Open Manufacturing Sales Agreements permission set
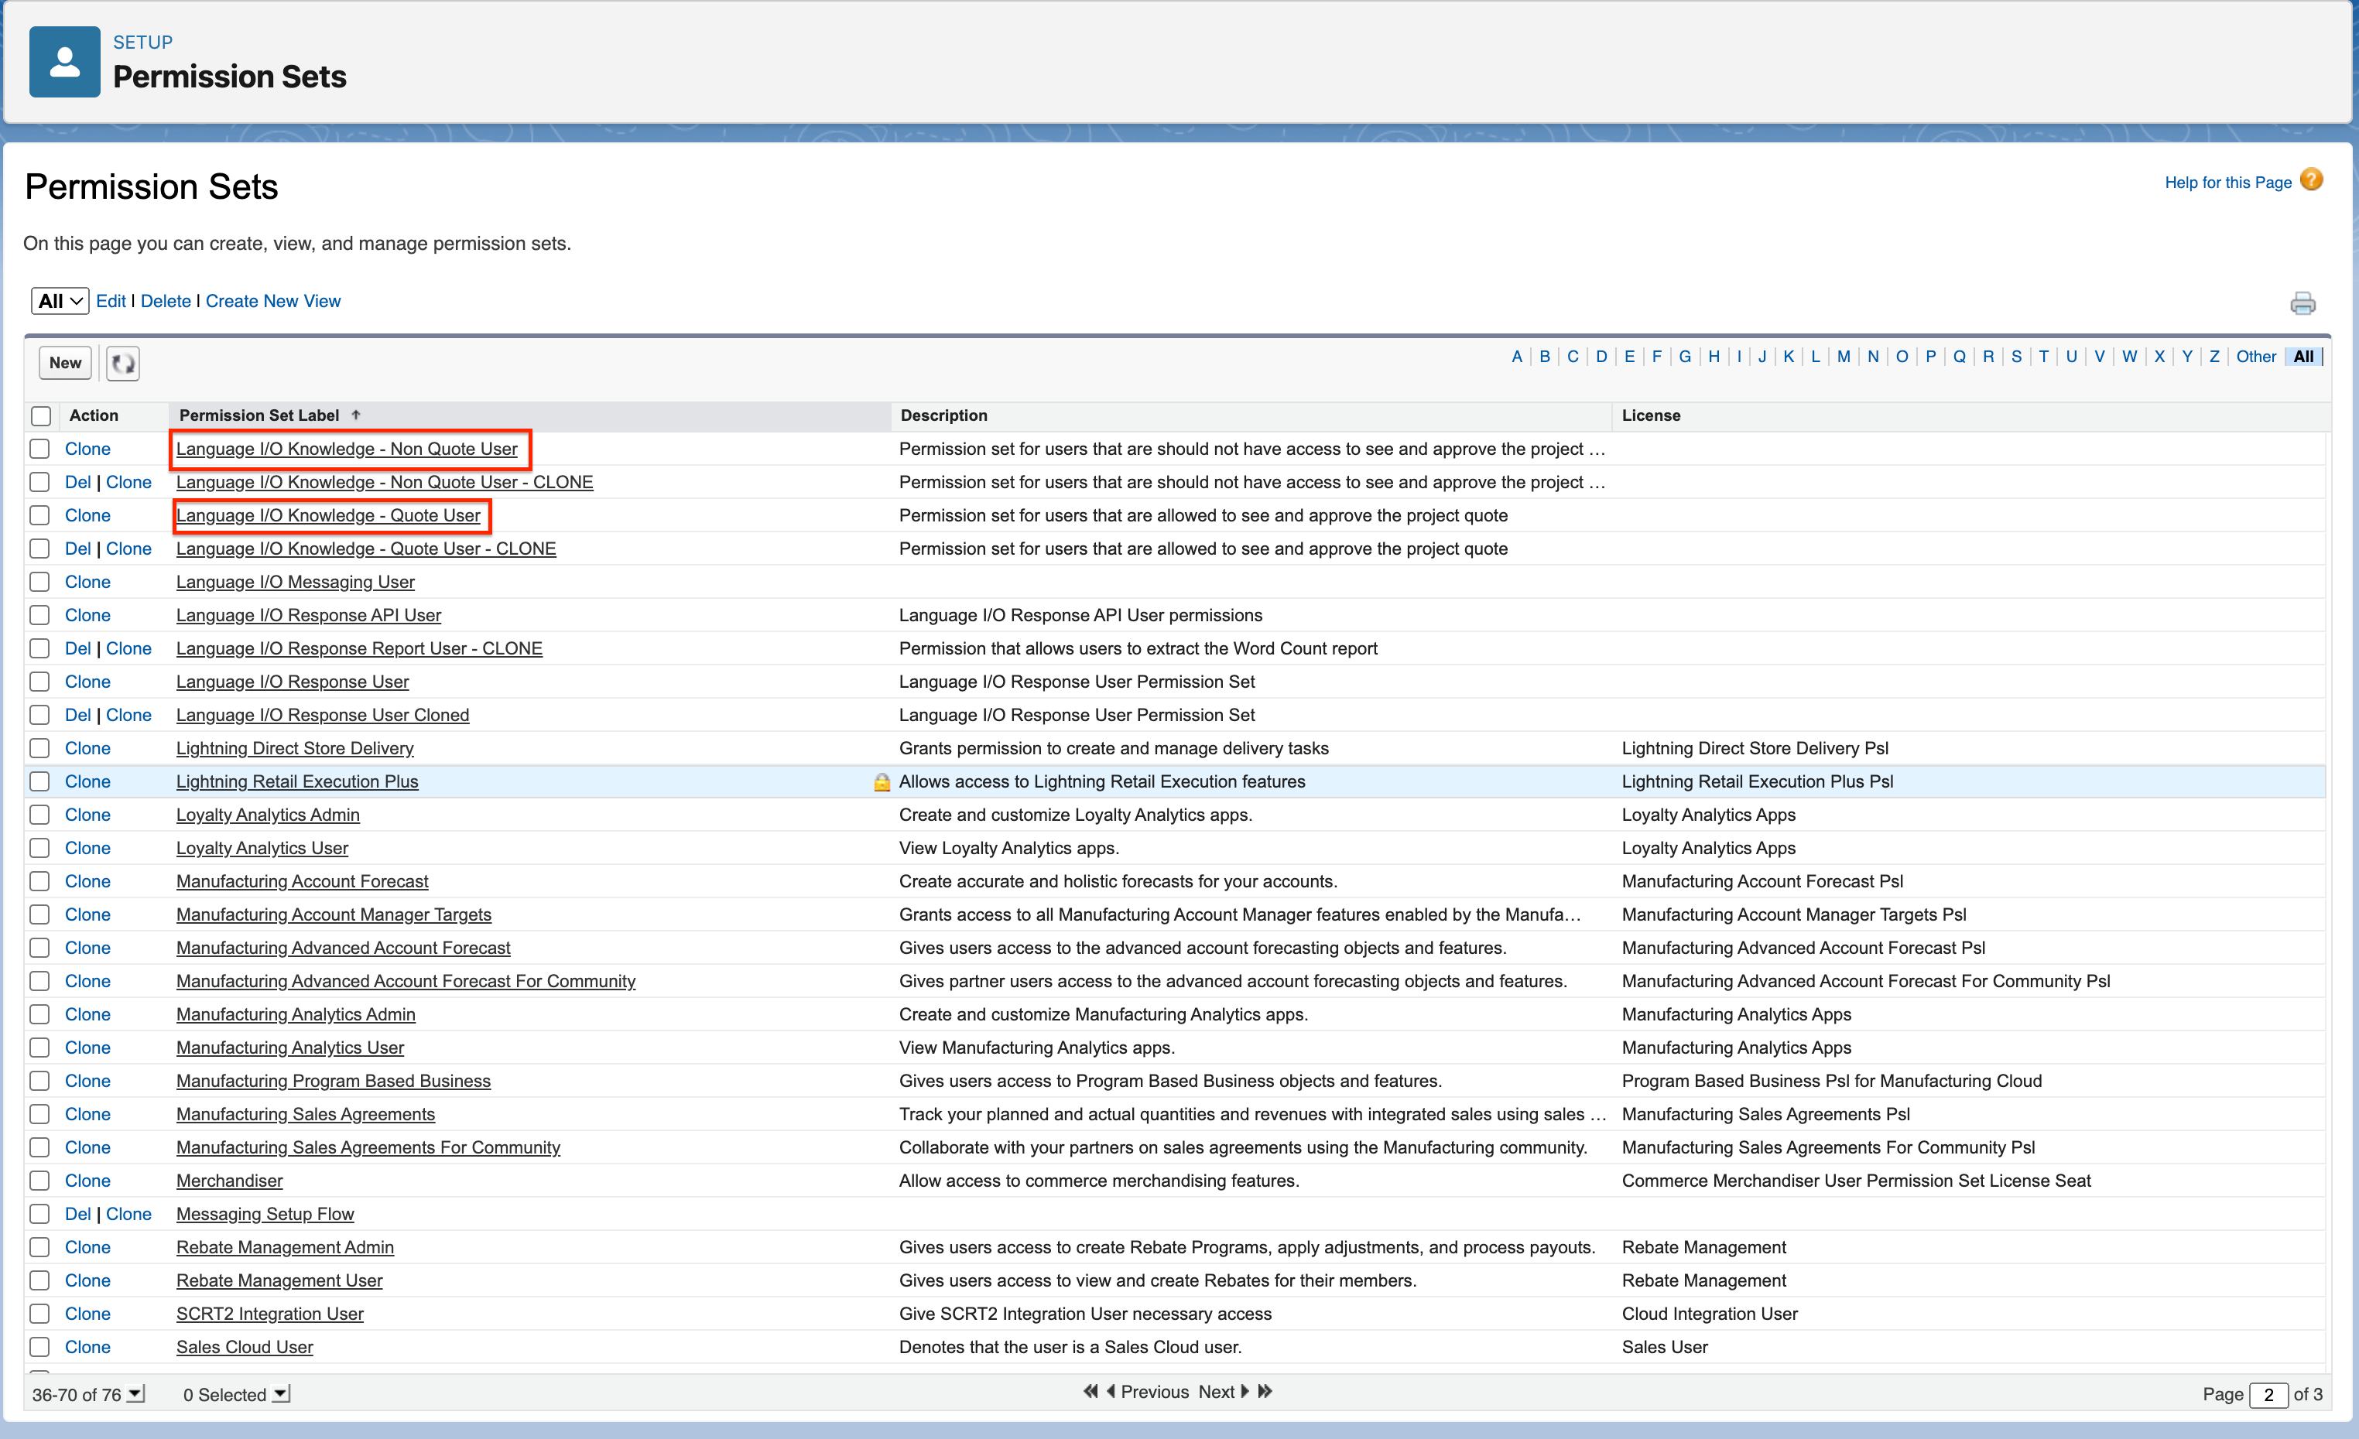 click(x=306, y=1115)
